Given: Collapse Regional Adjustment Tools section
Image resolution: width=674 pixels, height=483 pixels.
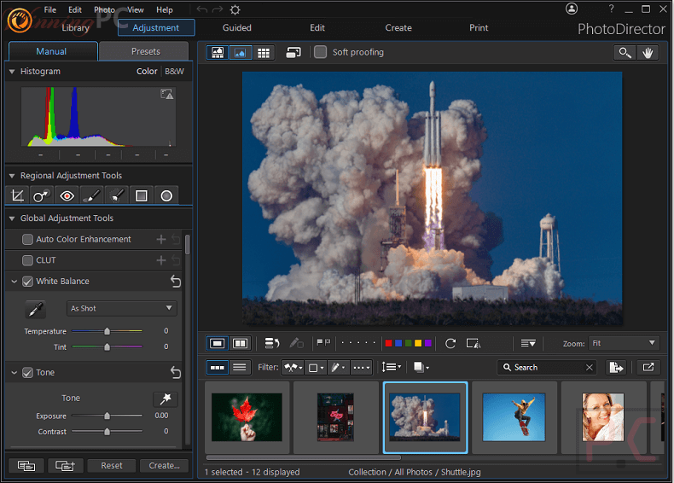Looking at the screenshot, I should click(x=12, y=176).
